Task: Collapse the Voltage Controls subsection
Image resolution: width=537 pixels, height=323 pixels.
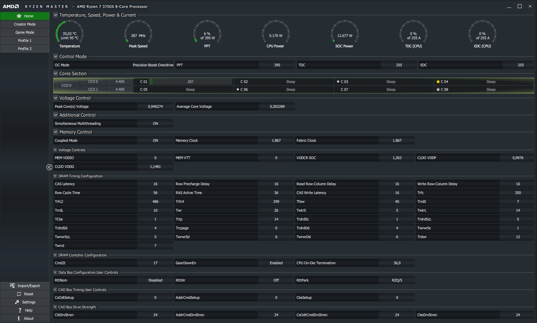Action: (55, 150)
